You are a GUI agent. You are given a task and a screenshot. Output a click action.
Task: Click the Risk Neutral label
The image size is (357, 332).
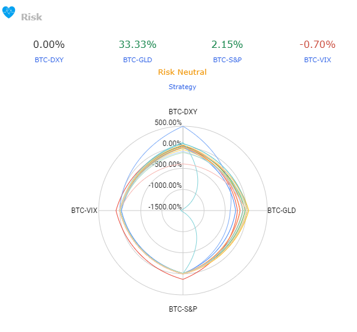pos(182,72)
